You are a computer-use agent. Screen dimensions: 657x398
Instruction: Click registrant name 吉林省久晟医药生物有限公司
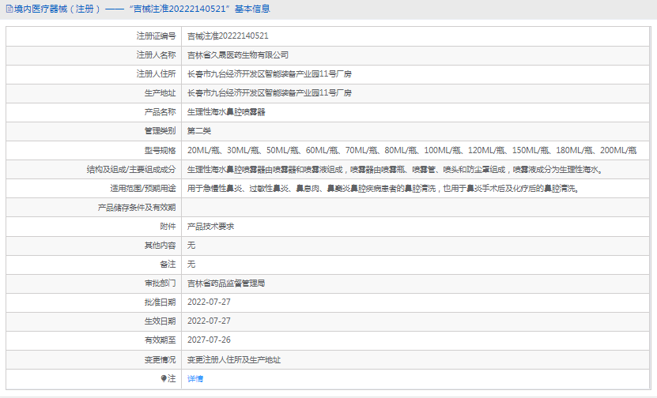[x=238, y=54]
